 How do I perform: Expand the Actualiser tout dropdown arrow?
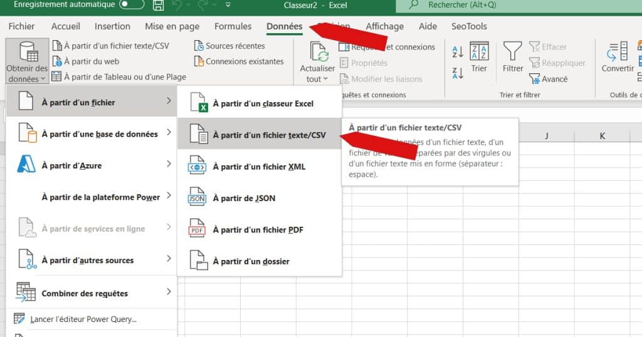click(325, 79)
